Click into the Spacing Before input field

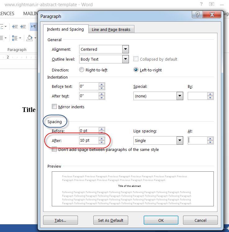click(x=88, y=131)
